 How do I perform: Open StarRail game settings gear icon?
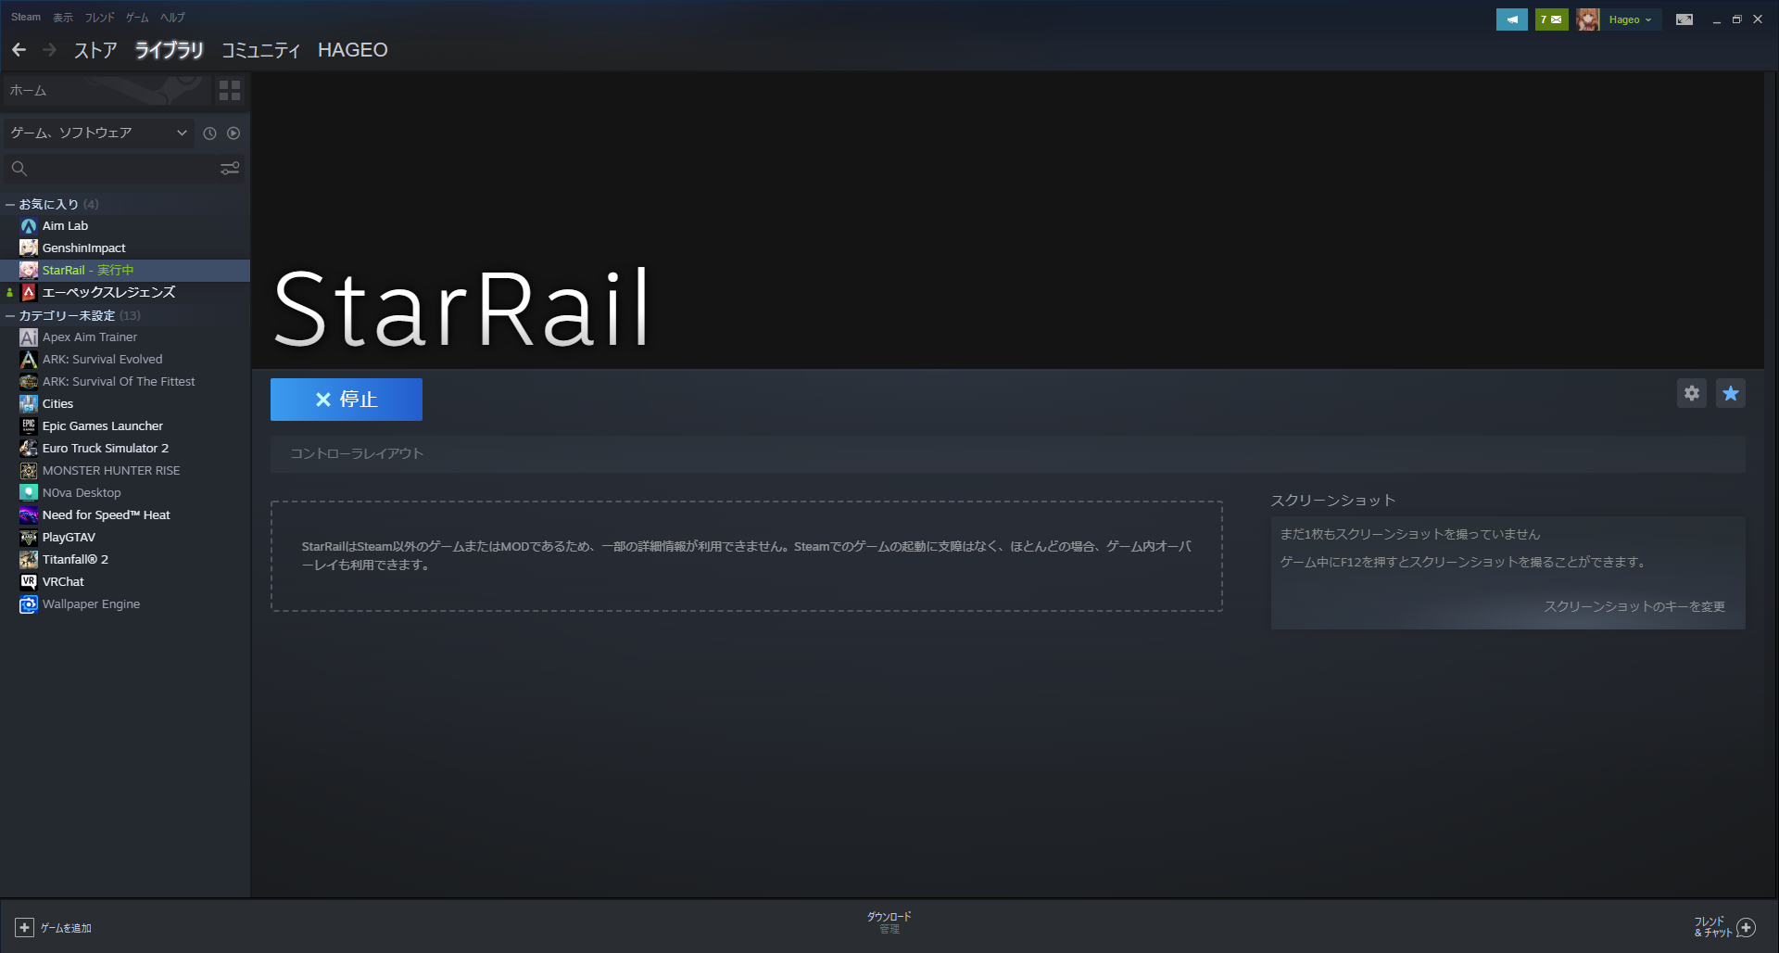pyautogui.click(x=1692, y=392)
